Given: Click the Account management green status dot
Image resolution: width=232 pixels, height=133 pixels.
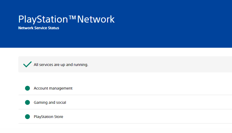Looking at the screenshot, I should point(27,88).
